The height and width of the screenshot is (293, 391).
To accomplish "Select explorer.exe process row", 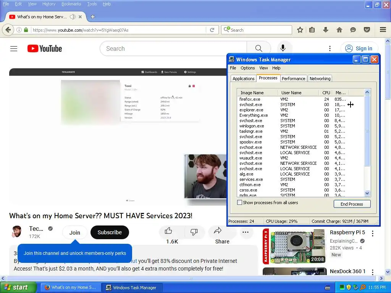I will (x=301, y=110).
